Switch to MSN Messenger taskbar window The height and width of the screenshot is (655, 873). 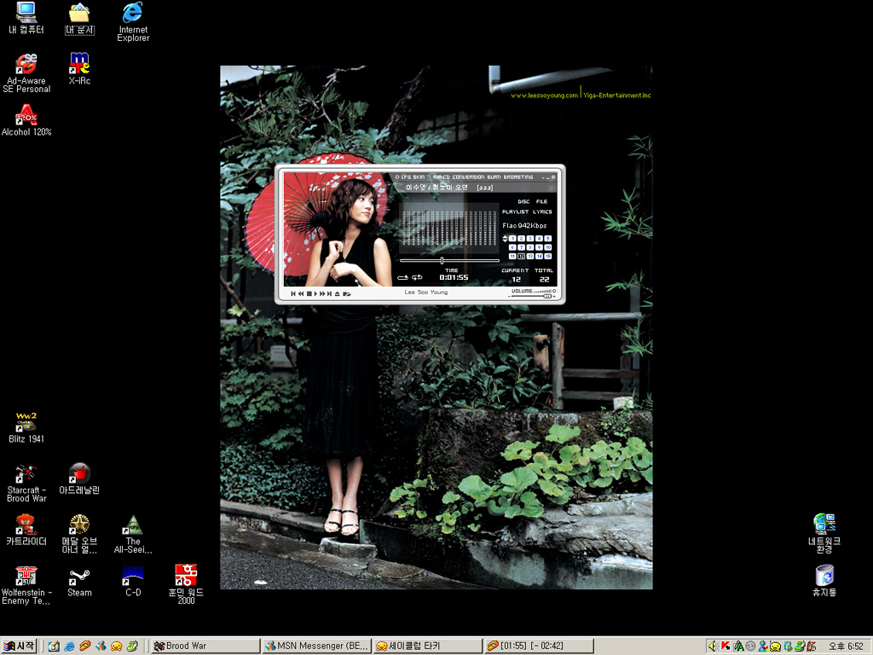click(x=315, y=646)
